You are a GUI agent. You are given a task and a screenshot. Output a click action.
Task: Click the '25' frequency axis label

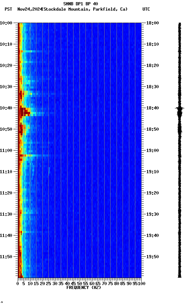click(48, 284)
